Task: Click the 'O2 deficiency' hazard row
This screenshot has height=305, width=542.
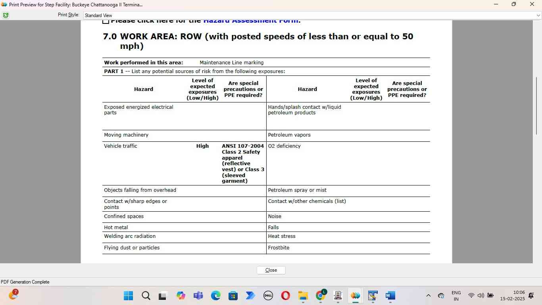Action: (x=284, y=146)
